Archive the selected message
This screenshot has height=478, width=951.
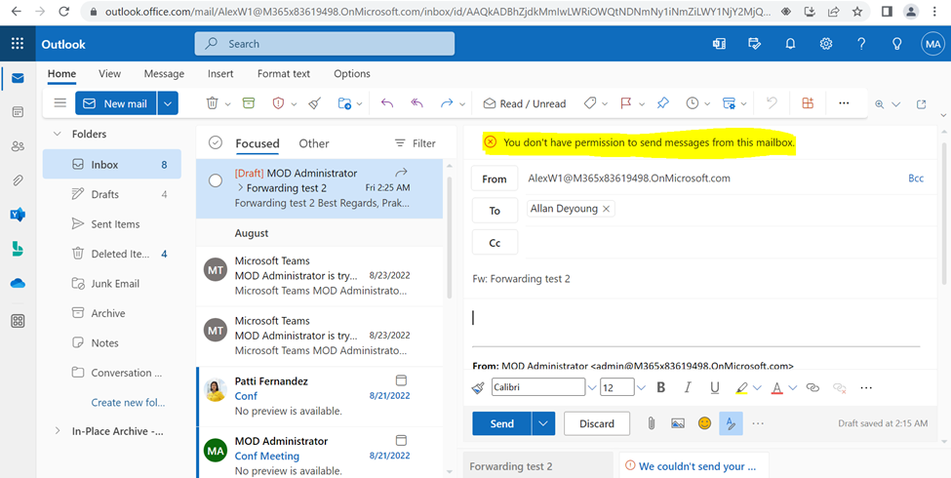249,103
